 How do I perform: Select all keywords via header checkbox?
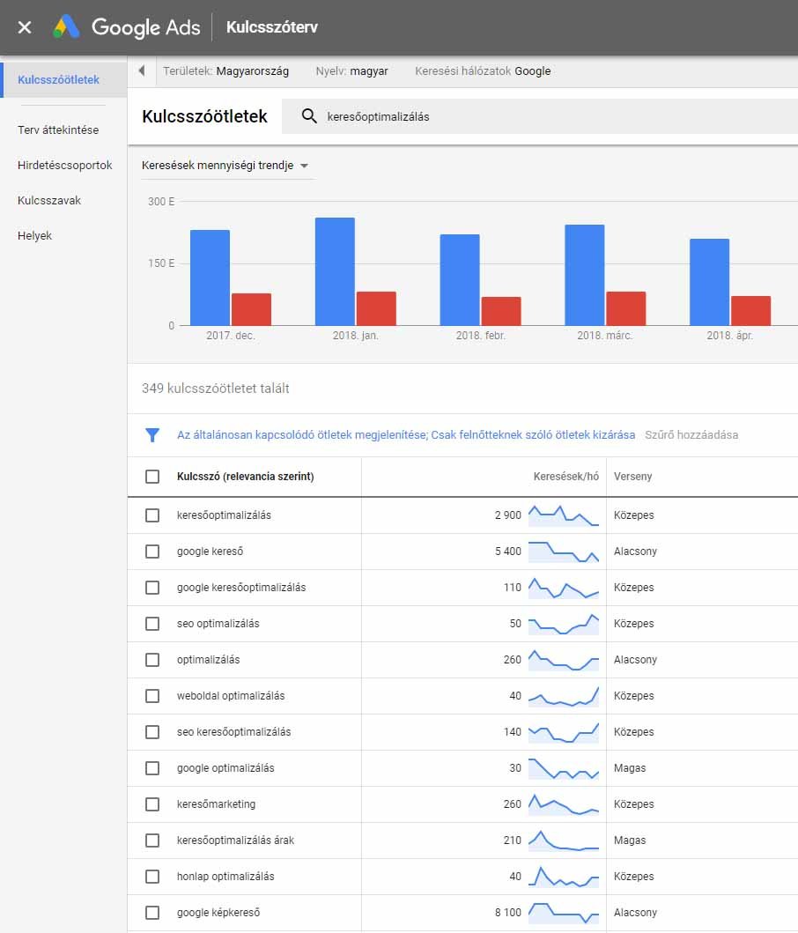click(x=151, y=477)
